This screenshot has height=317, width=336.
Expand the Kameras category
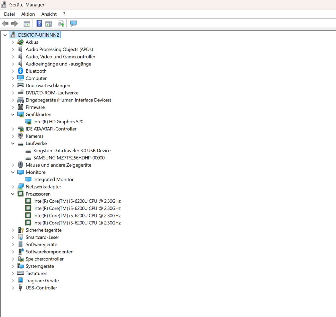[x=13, y=136]
